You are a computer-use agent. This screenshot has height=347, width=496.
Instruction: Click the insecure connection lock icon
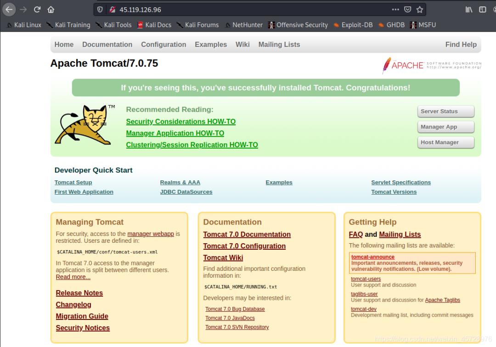click(x=112, y=10)
